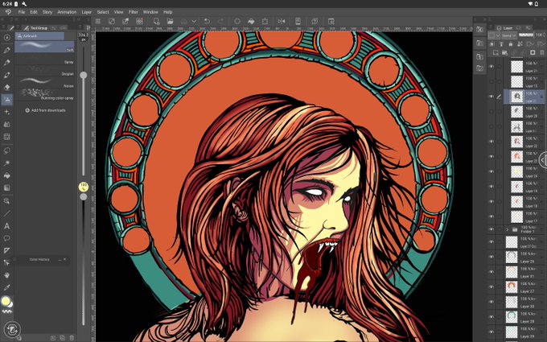Click the Layer panel tab

(x=505, y=28)
